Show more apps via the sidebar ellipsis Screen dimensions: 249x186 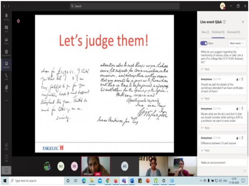6,100
